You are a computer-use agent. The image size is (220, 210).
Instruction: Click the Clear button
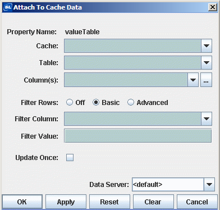coord(153,202)
